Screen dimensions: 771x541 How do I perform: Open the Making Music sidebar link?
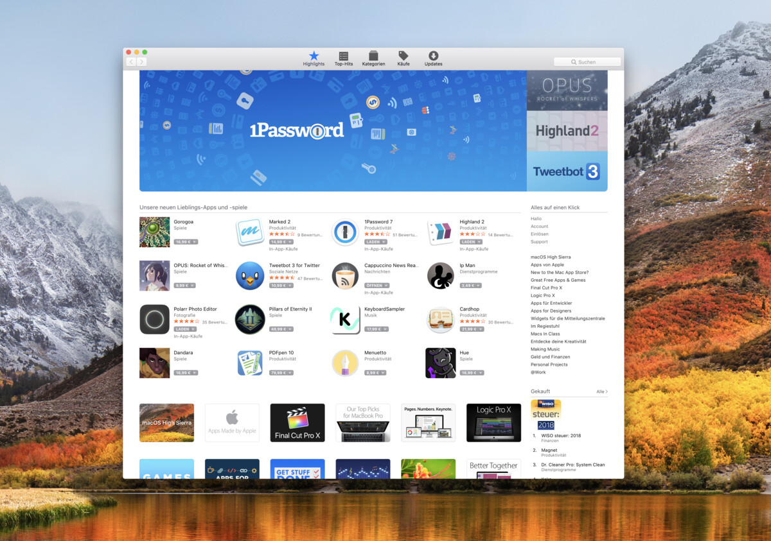[545, 349]
